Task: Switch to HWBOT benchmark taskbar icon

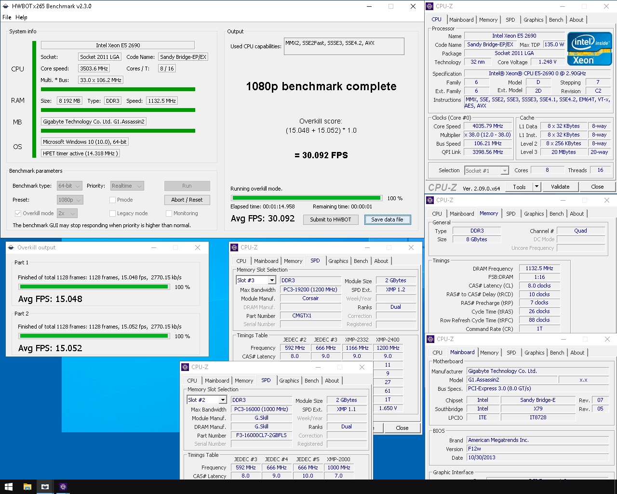Action: (45, 487)
